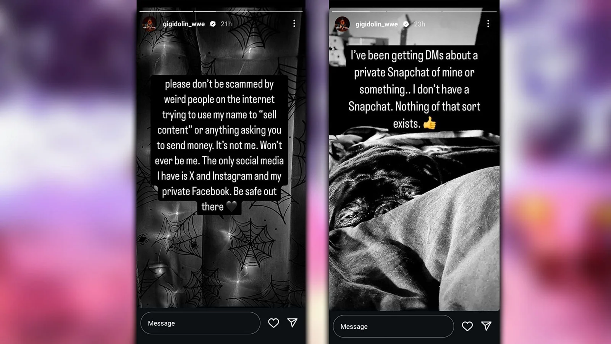The height and width of the screenshot is (344, 611).
Task: Click the story progress bar on left story
Action: (x=221, y=11)
